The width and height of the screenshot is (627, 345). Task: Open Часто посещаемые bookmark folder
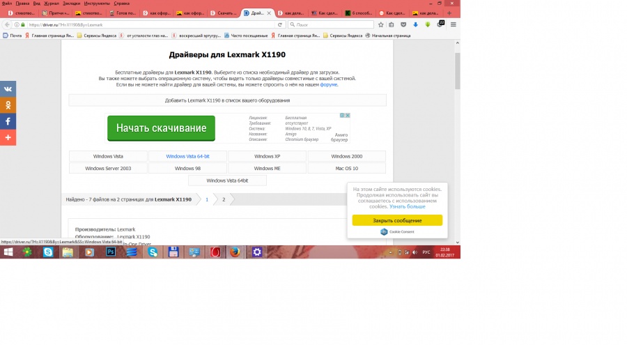tap(246, 36)
